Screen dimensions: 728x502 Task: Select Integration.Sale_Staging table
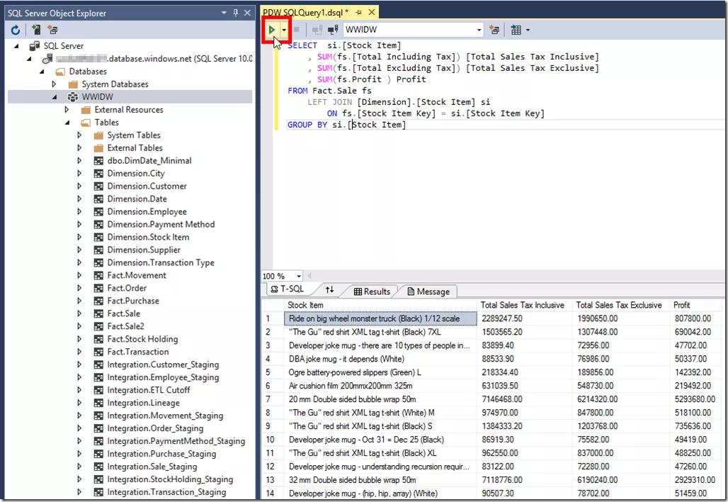point(152,467)
